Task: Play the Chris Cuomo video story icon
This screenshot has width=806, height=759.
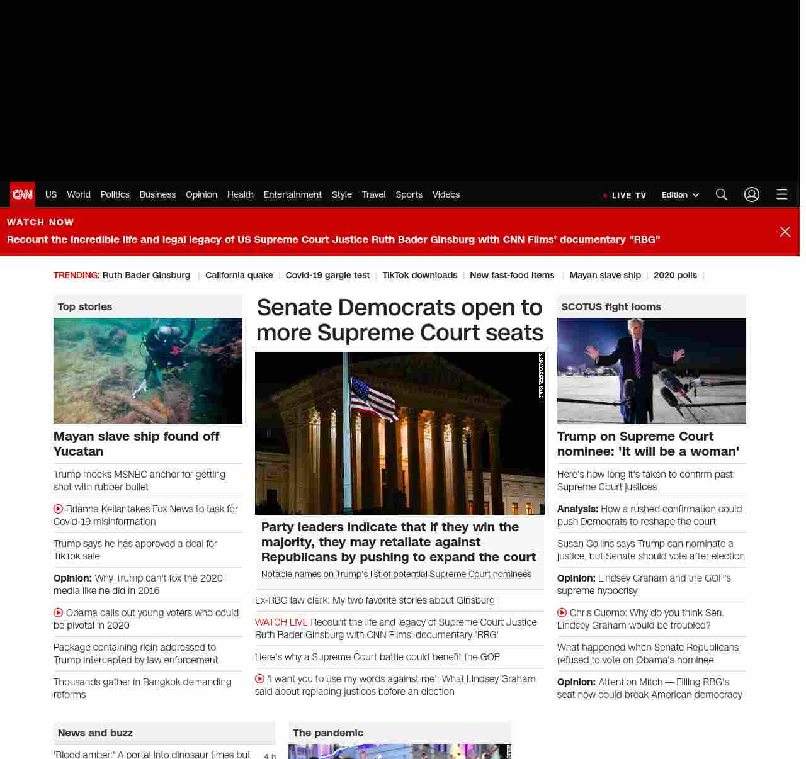Action: point(562,612)
